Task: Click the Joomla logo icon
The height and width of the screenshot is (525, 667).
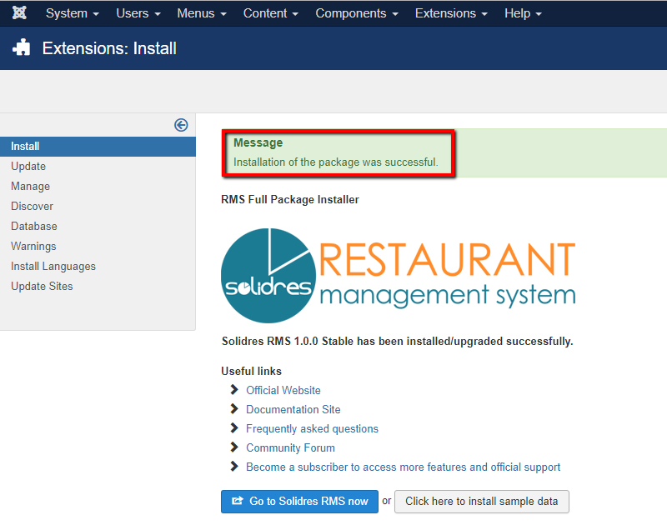Action: tap(19, 13)
